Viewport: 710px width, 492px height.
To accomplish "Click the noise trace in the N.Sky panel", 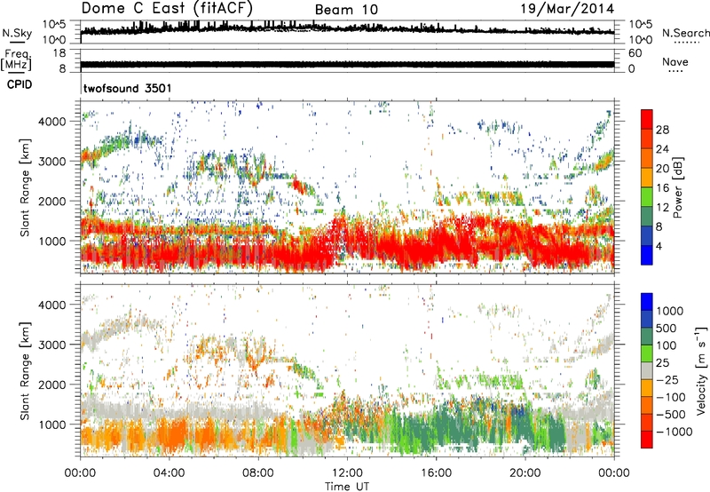I will click(x=347, y=29).
